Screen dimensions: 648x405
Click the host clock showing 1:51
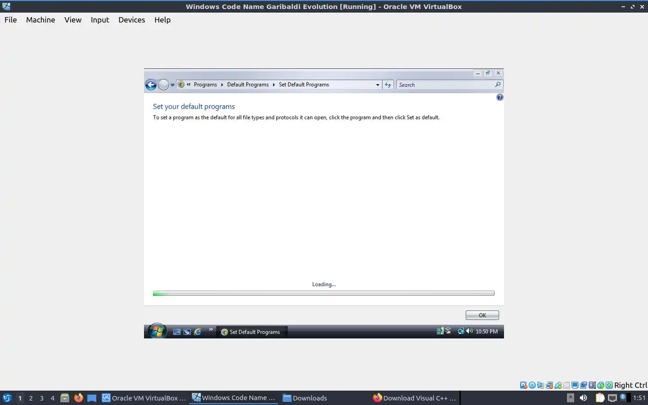coord(639,398)
